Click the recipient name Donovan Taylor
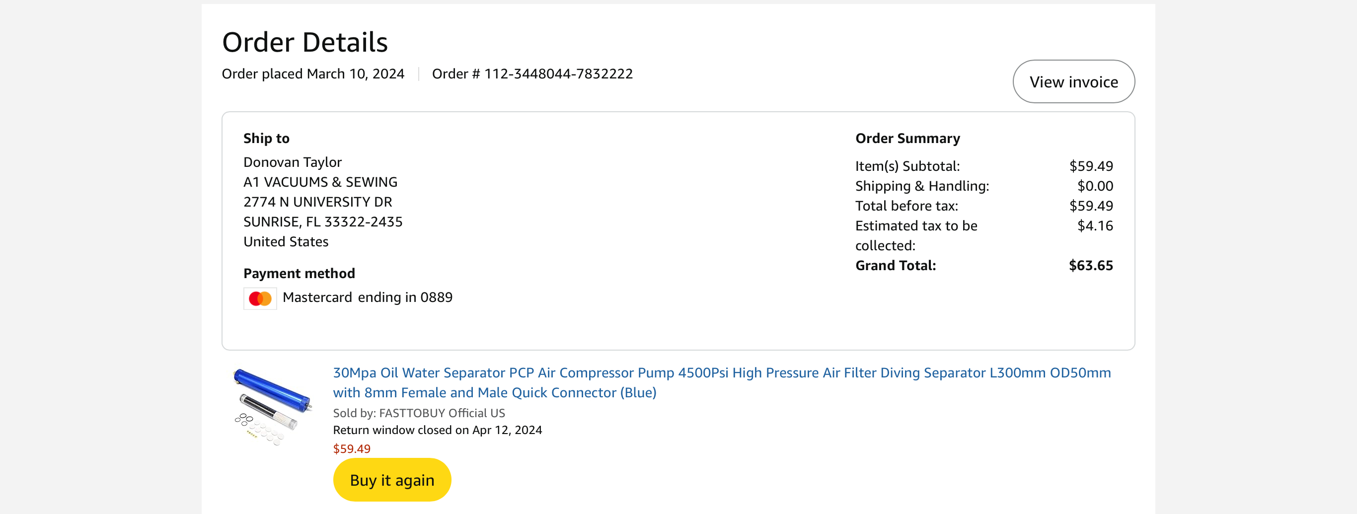The image size is (1357, 514). click(293, 162)
